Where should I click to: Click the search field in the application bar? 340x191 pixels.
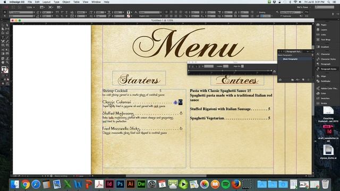tap(325, 7)
